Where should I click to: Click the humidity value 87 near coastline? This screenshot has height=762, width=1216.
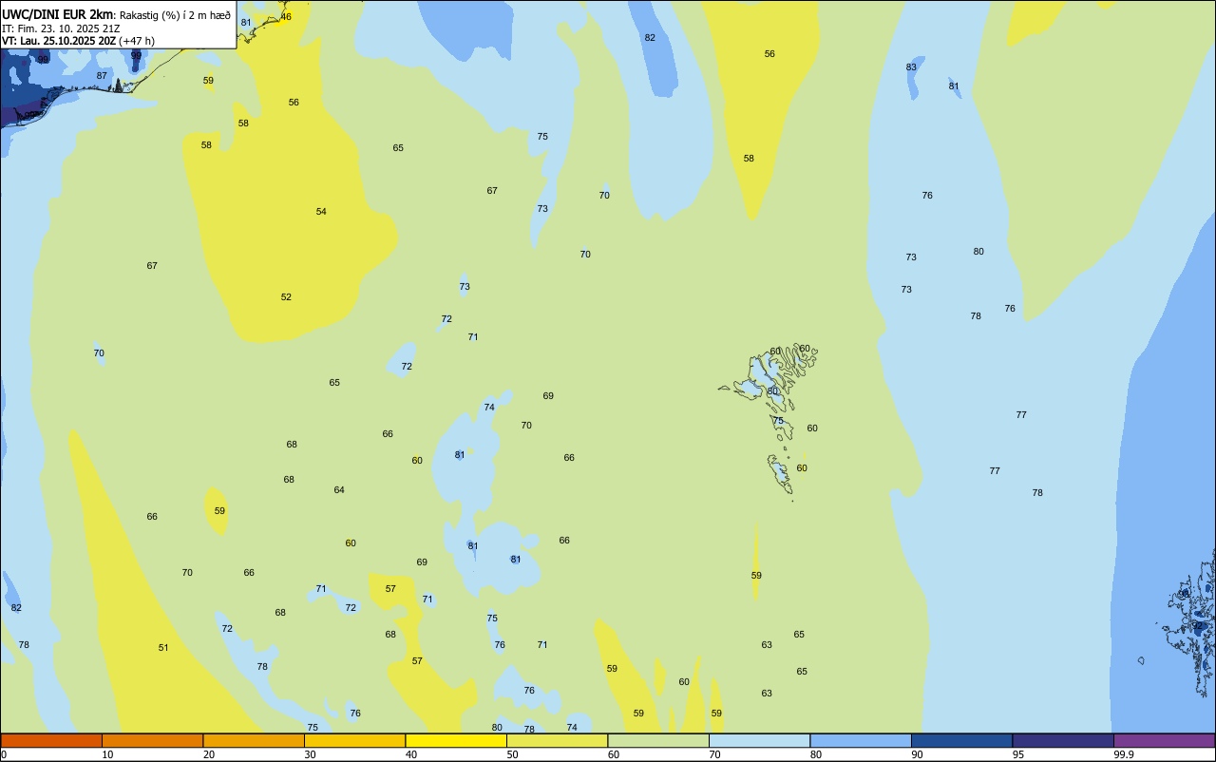[x=102, y=76]
